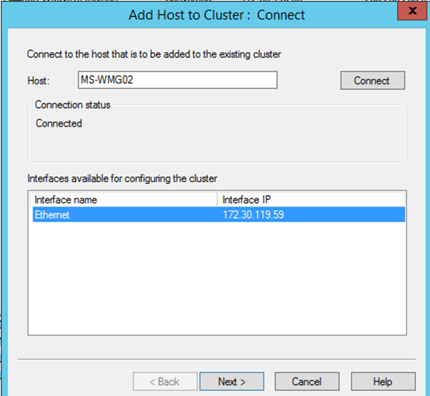Click the Host input field containing MS-WMG02

(177, 79)
